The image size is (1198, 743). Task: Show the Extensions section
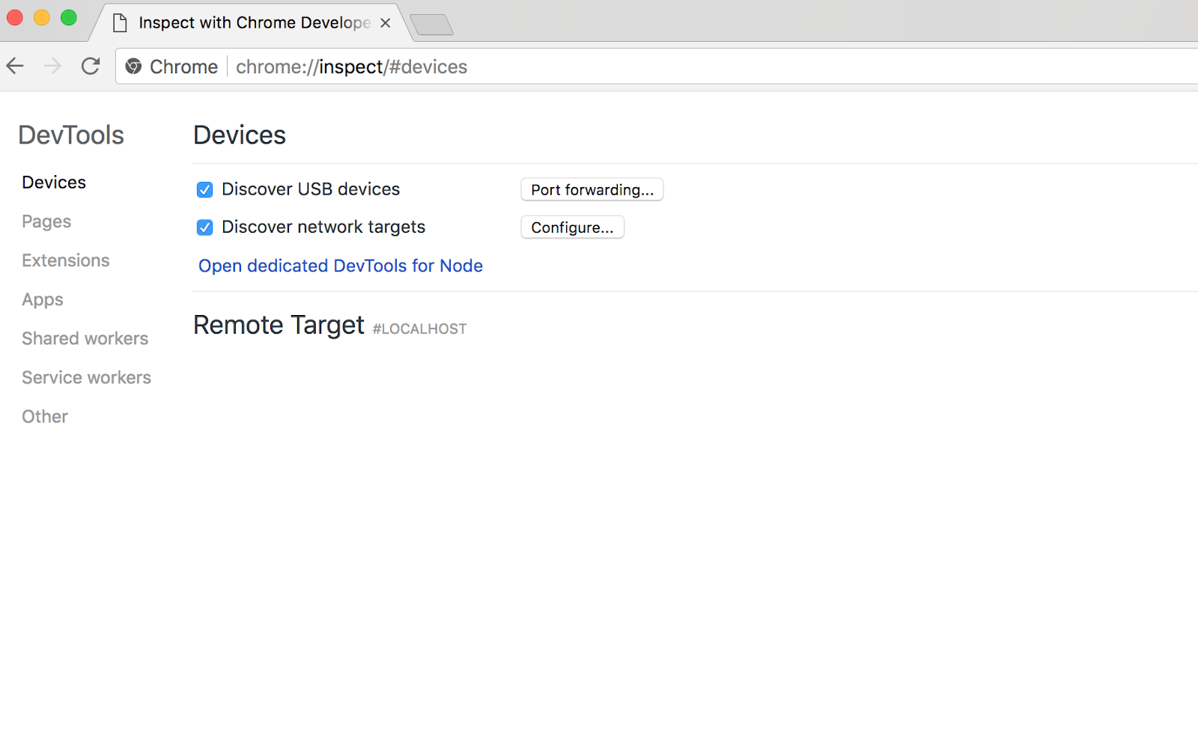point(66,260)
